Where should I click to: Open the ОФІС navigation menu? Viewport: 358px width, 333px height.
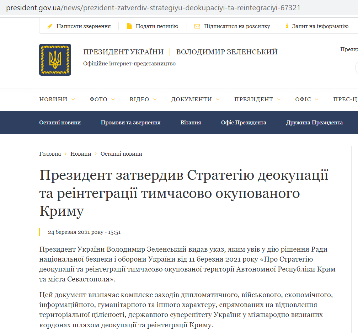tap(303, 100)
